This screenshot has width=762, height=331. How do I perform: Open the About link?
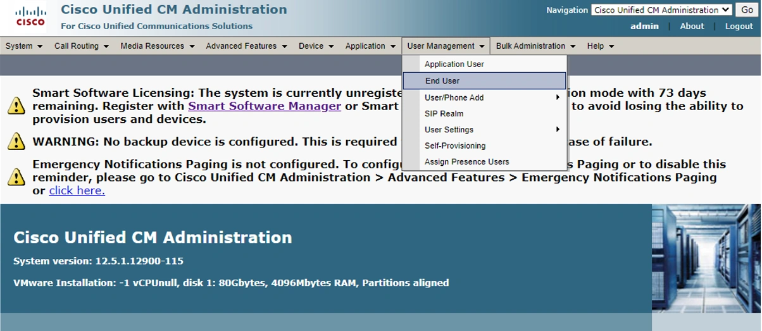click(x=692, y=26)
